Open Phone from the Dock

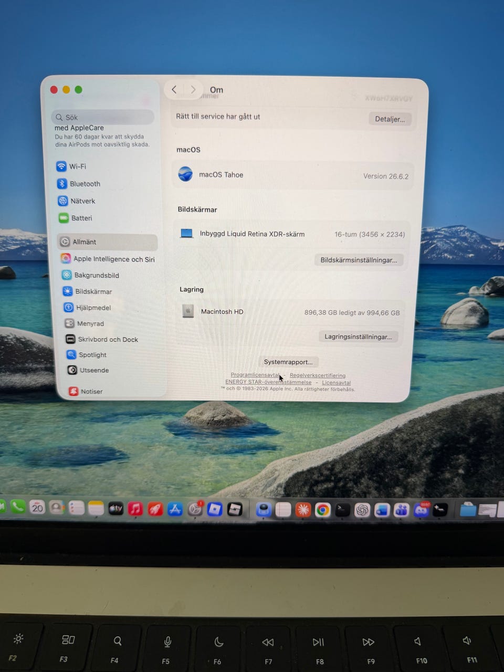coord(17,507)
